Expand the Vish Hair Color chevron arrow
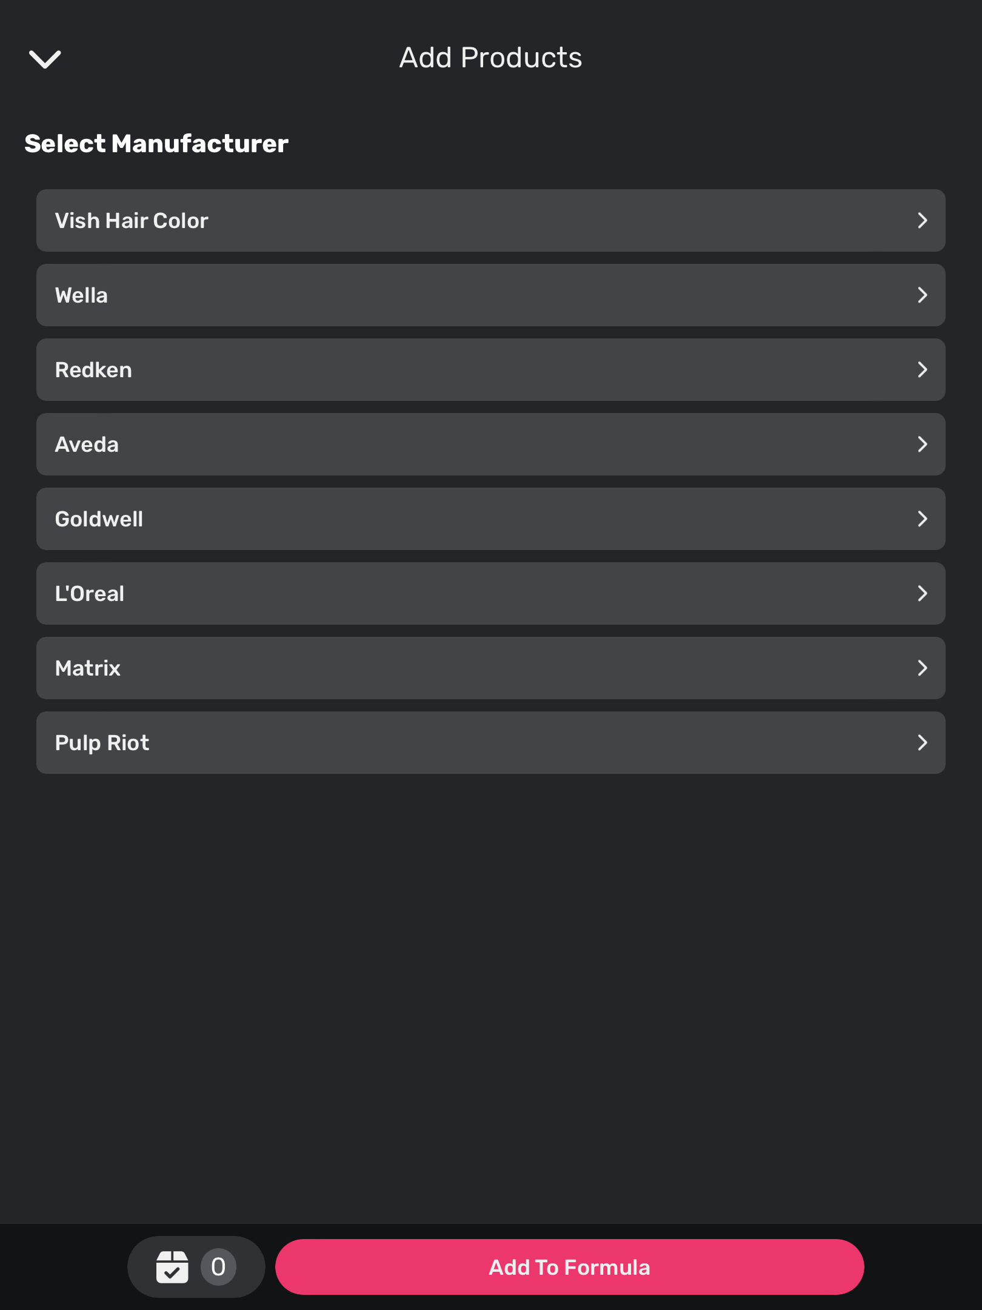Screen dimensions: 982x1310 (922, 221)
